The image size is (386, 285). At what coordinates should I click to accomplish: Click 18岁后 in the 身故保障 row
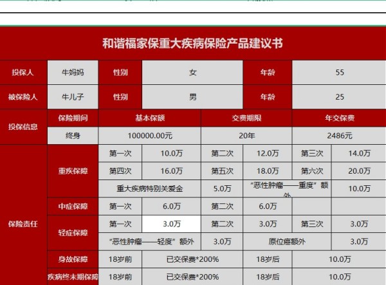pos(268,259)
